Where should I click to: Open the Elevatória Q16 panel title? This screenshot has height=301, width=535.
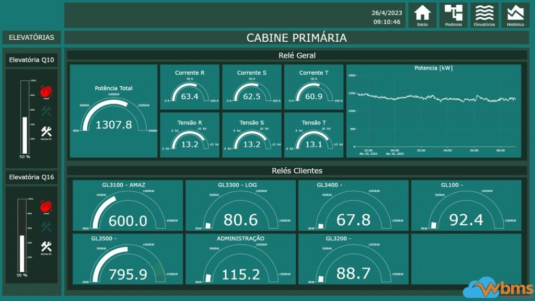[x=32, y=178]
